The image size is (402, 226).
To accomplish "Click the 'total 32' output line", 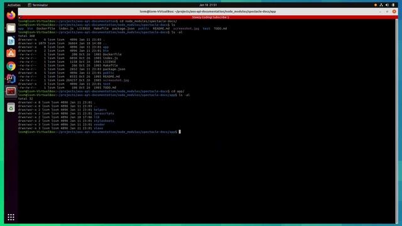I will 25,99.
